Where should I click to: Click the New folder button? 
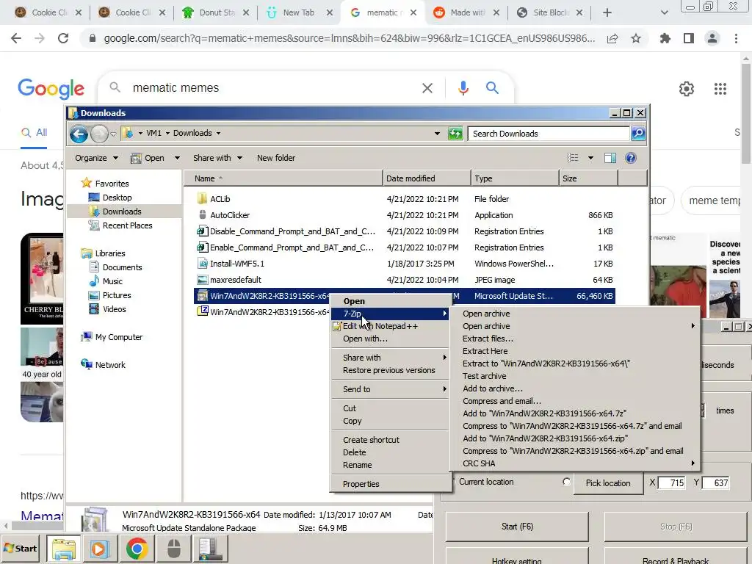[276, 158]
